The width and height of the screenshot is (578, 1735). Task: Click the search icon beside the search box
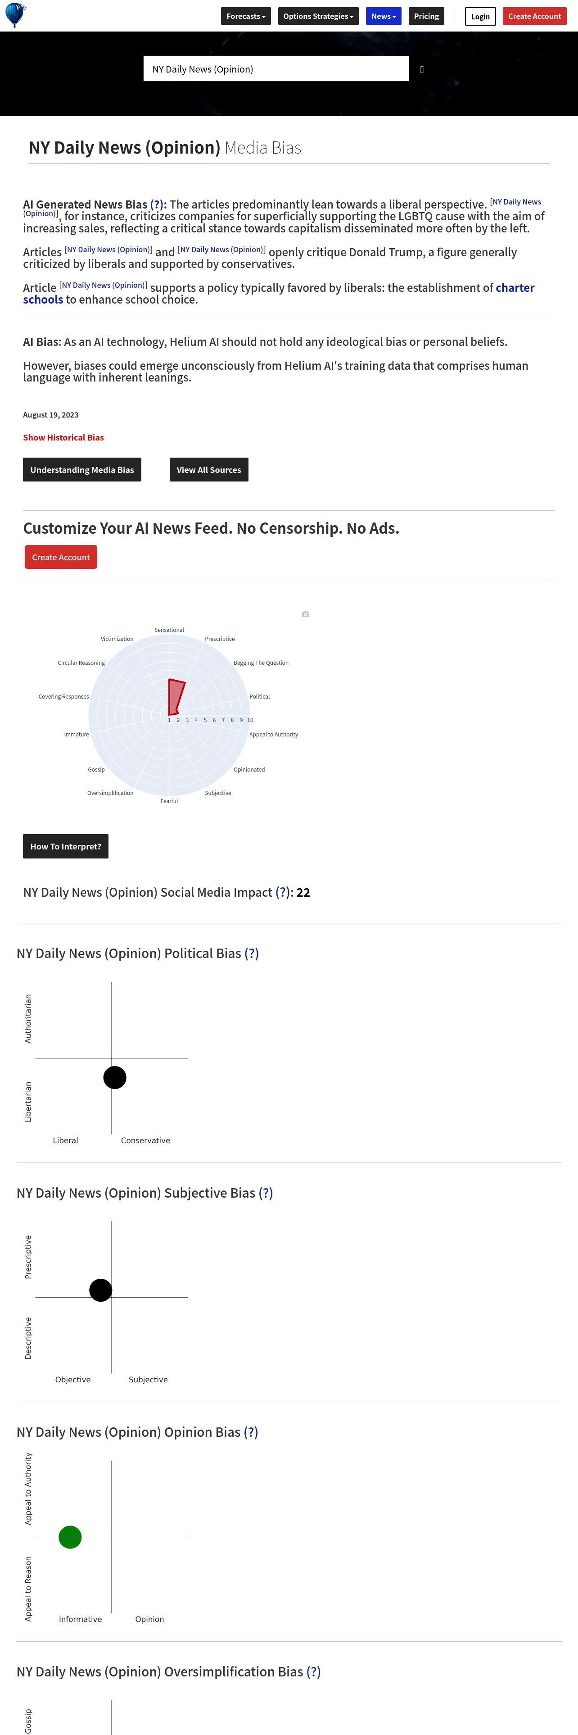(422, 69)
